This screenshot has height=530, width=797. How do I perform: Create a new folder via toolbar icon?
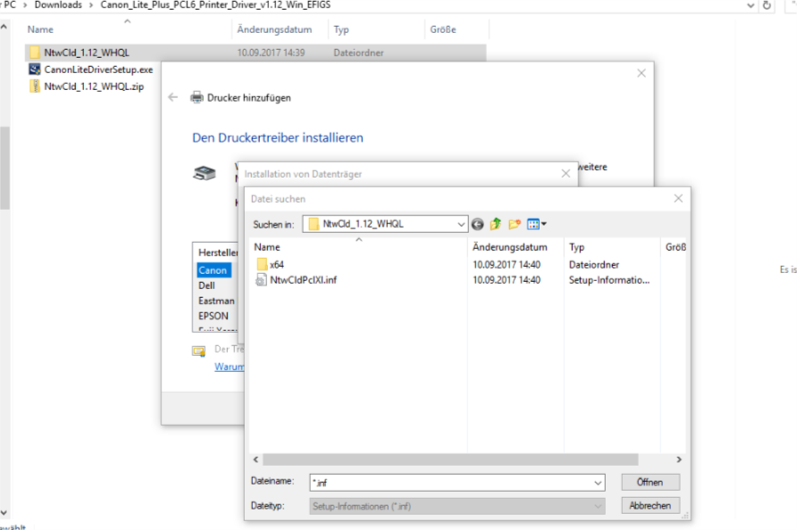click(x=515, y=224)
